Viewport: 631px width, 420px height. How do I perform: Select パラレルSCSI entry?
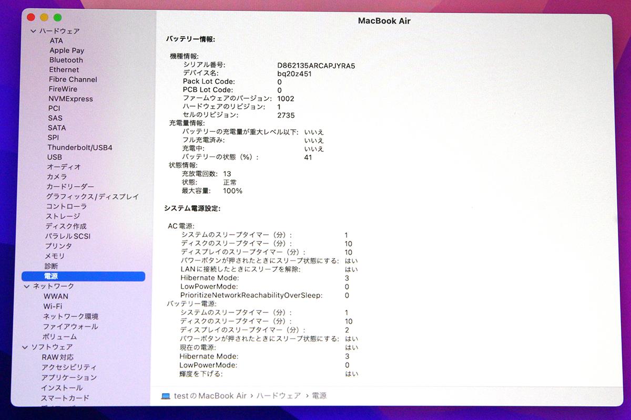[x=68, y=236]
